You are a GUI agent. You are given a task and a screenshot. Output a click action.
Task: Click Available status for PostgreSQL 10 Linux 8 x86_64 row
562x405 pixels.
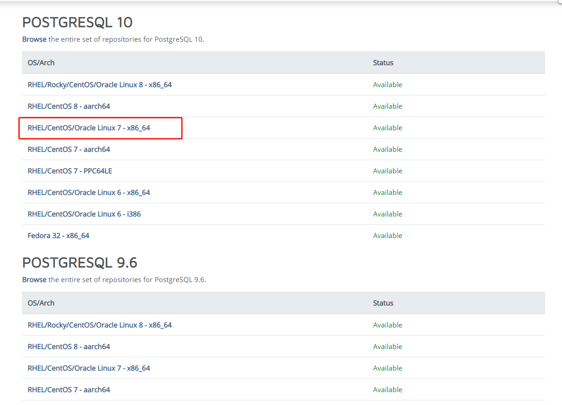coord(388,85)
